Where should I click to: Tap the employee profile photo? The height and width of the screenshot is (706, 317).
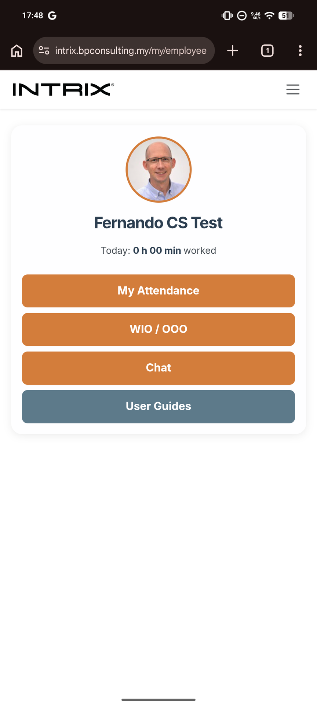158,170
